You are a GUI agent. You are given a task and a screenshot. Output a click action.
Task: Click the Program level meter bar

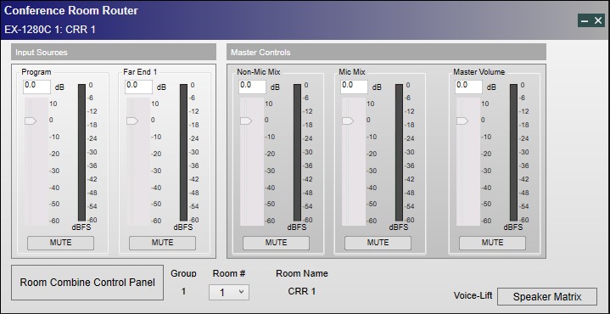(x=81, y=153)
